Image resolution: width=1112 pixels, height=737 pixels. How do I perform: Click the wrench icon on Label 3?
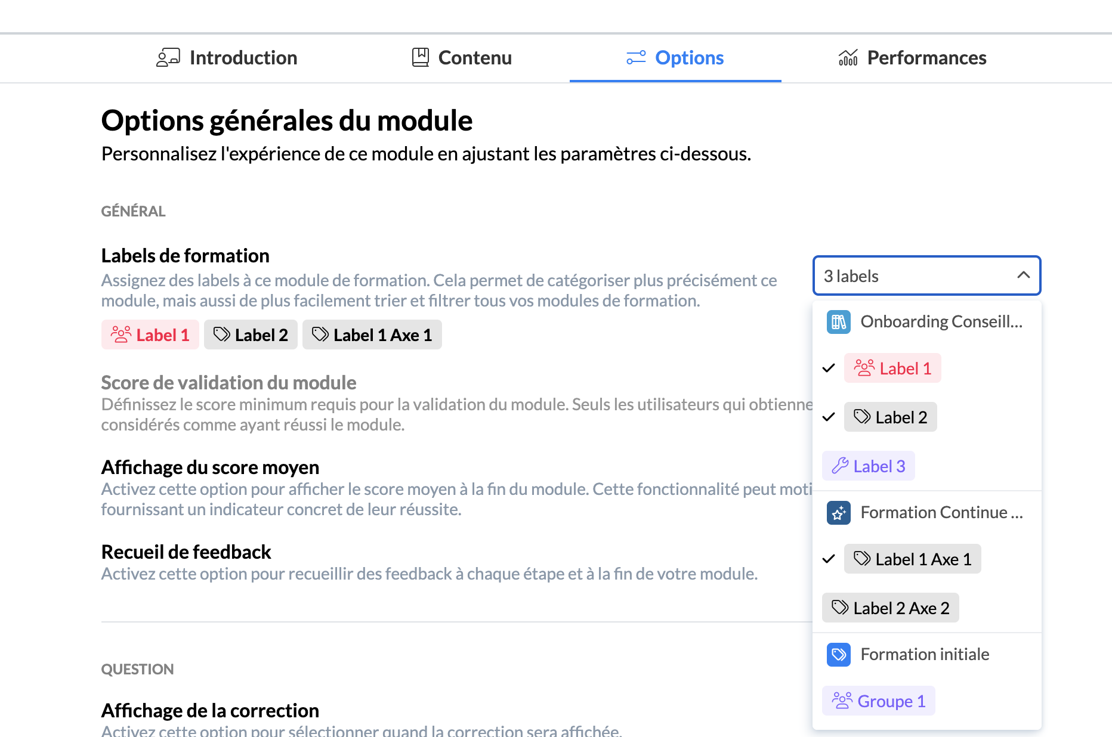840,466
